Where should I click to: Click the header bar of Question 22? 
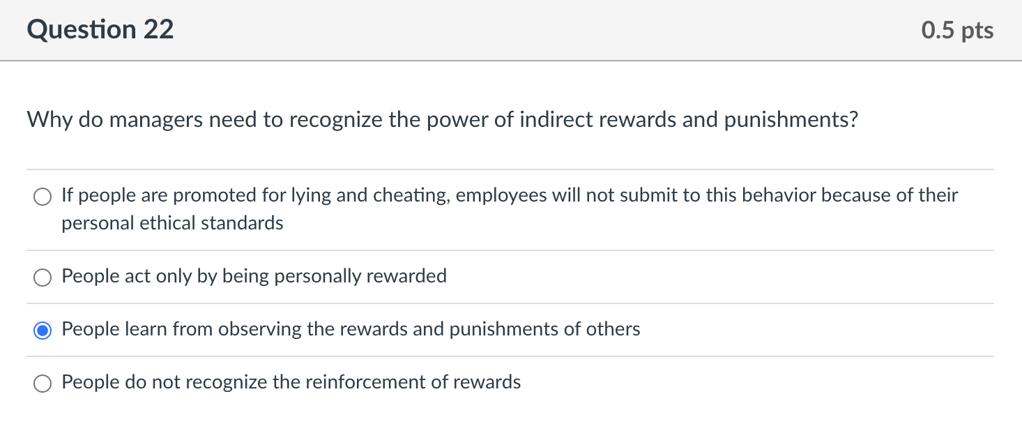pos(511,29)
